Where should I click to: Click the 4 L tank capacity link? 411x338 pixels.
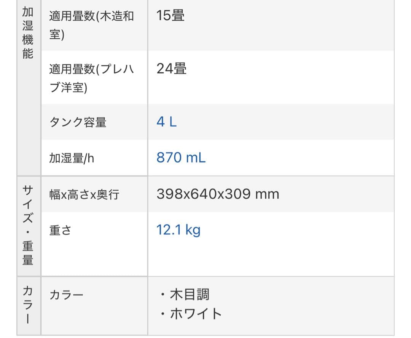coord(167,122)
